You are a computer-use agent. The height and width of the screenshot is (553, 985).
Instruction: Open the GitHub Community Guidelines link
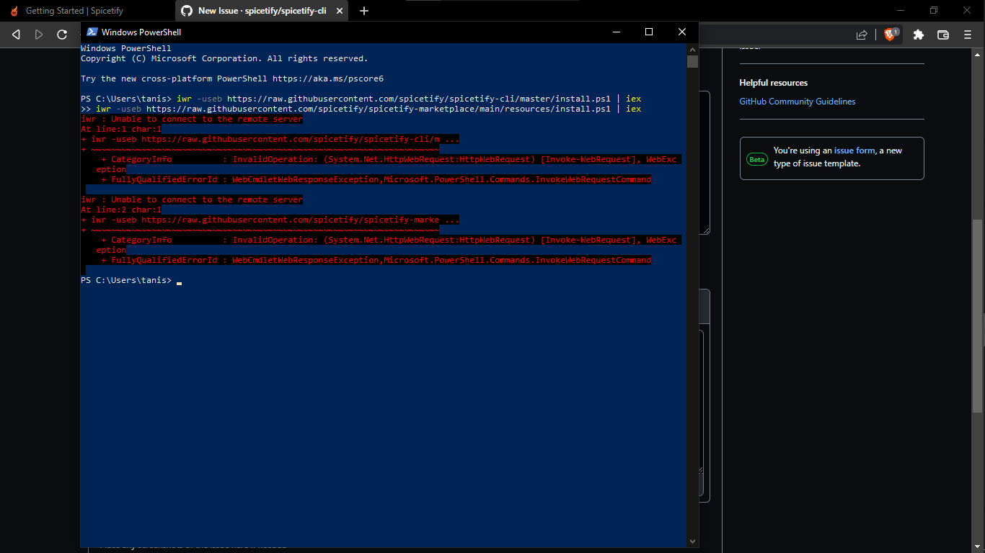pos(797,101)
